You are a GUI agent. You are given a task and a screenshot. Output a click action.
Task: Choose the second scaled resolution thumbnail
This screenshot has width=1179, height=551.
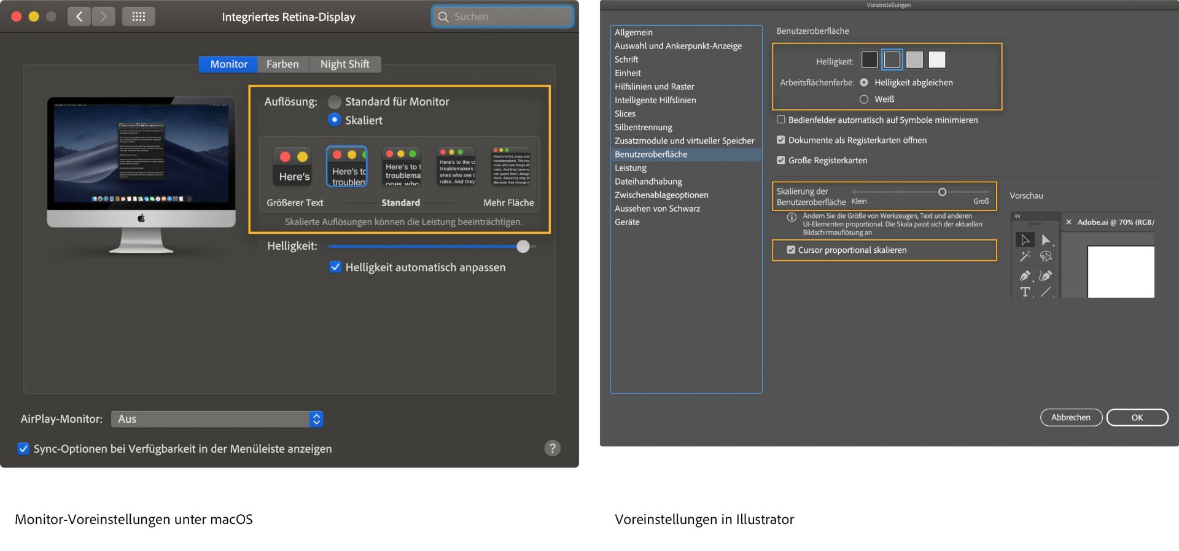(x=347, y=167)
